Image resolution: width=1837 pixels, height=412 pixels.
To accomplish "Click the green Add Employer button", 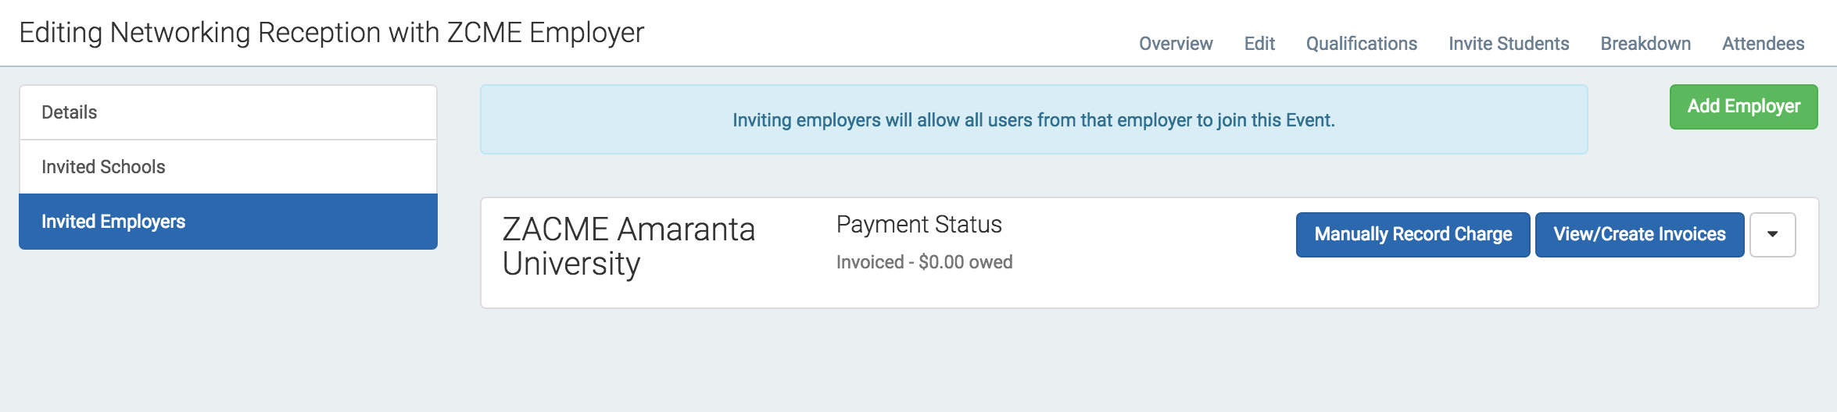I will (x=1743, y=107).
